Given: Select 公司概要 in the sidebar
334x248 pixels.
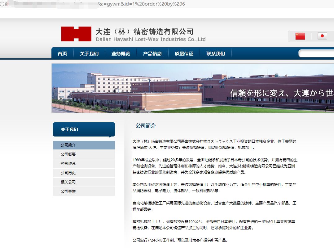Looking at the screenshot, I should click(84, 154).
